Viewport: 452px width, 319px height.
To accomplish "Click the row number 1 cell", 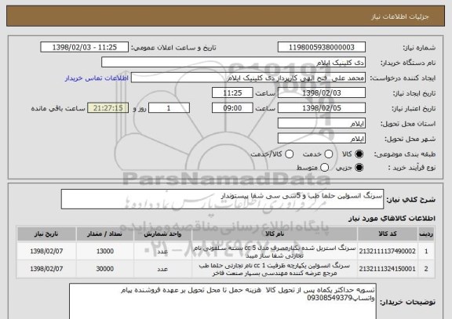I will (x=426, y=251).
